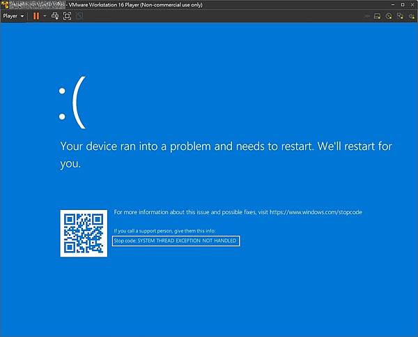Click the 'Your device ran into a problem' message
The image size is (418, 337).
226,155
